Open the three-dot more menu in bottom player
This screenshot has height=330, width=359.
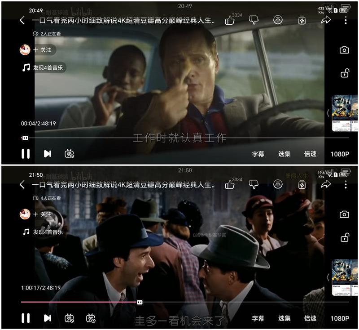(346, 185)
